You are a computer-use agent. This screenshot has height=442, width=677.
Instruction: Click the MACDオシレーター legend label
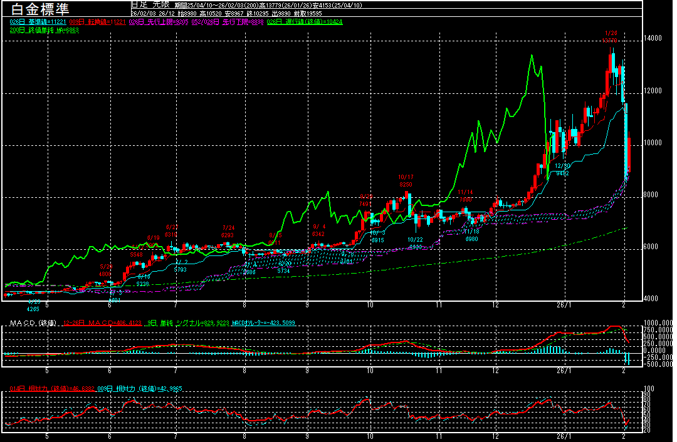[263, 323]
